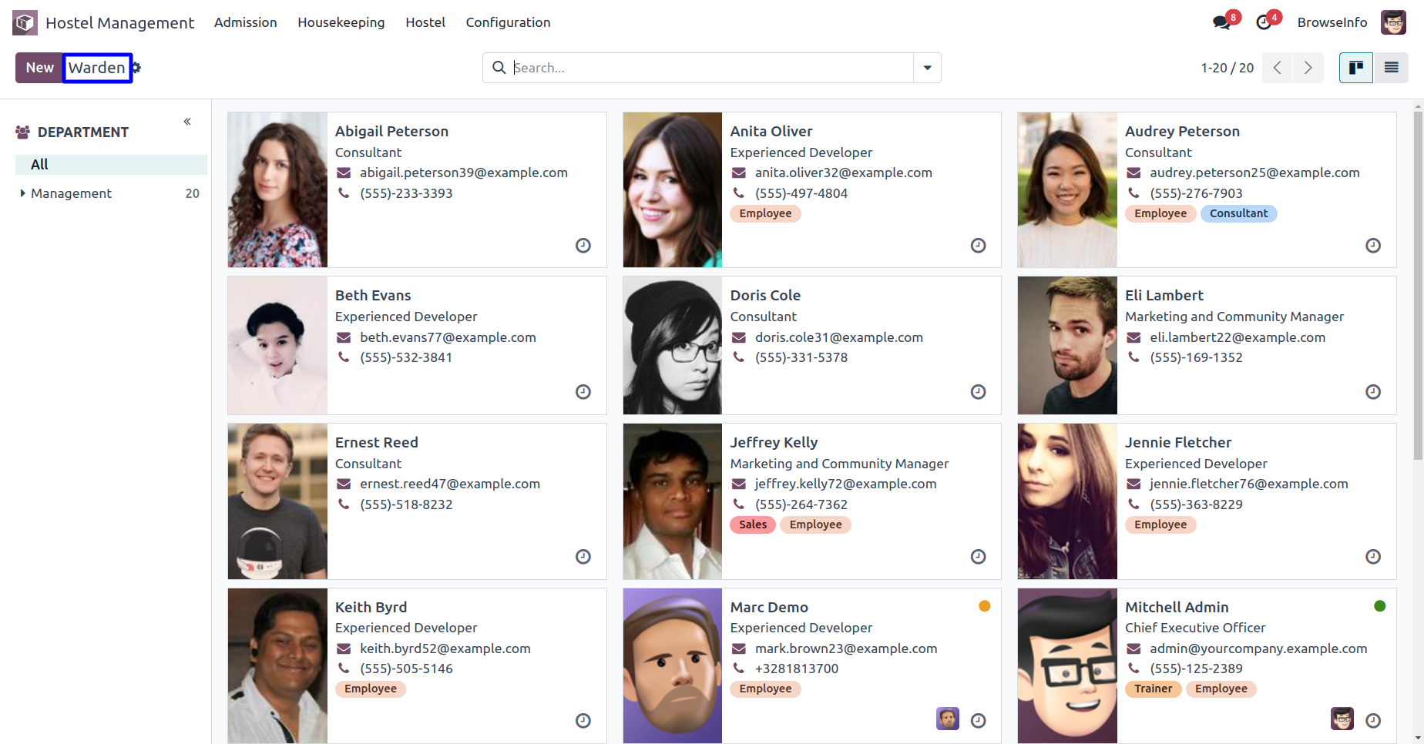
Task: Click Anita Oliver's profile photo
Action: [x=673, y=190]
